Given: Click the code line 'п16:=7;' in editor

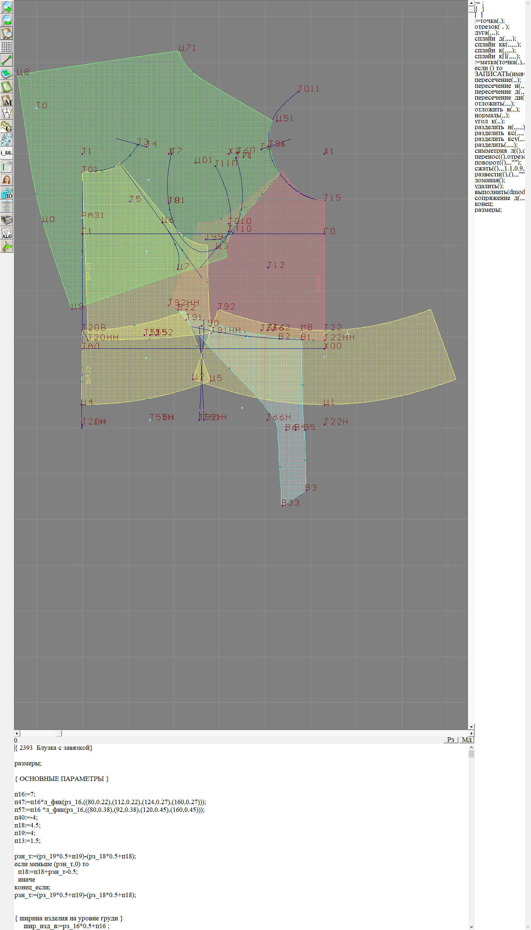Looking at the screenshot, I should coord(25,794).
